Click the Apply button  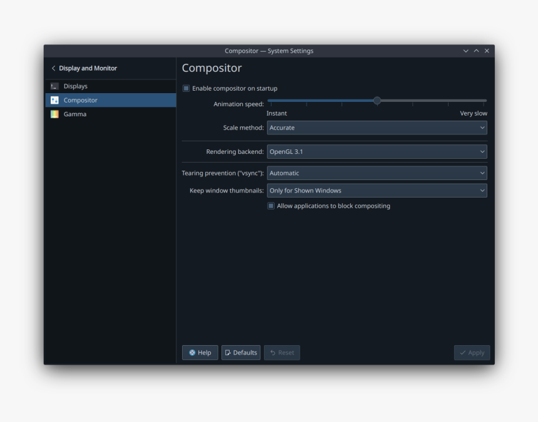(x=472, y=353)
